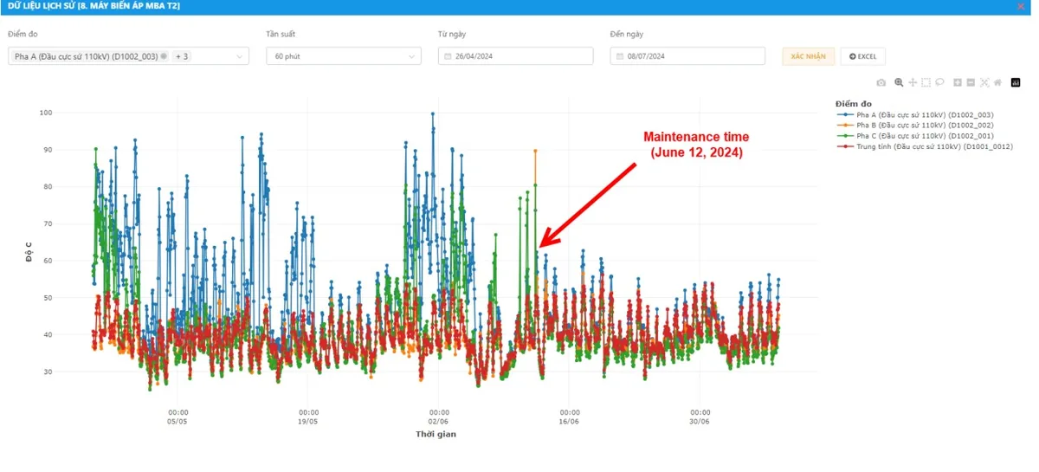Toggle Pha A legend trace visibility
This screenshot has height=472, width=1039.
[x=917, y=114]
